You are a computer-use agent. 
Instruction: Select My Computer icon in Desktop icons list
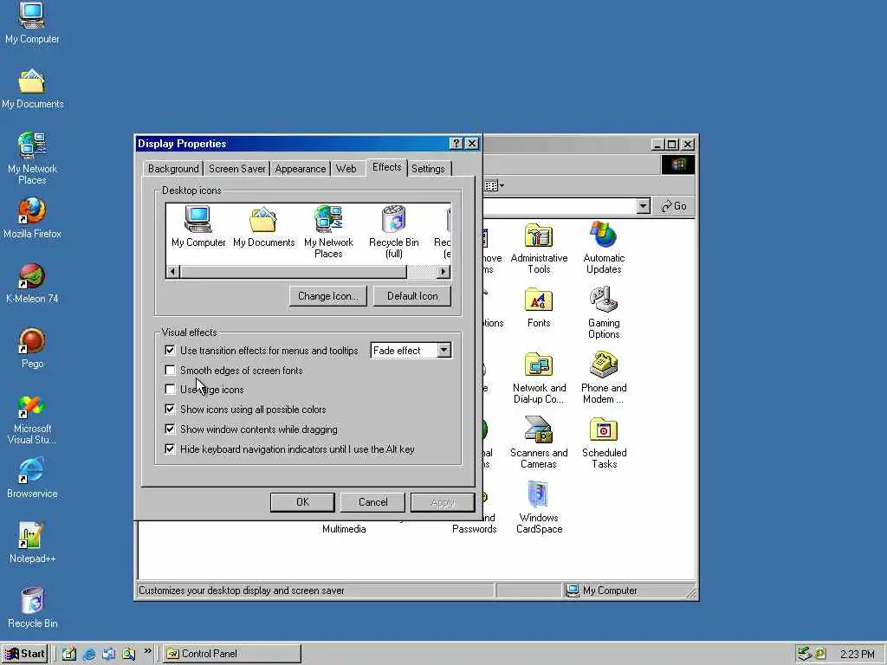(198, 226)
